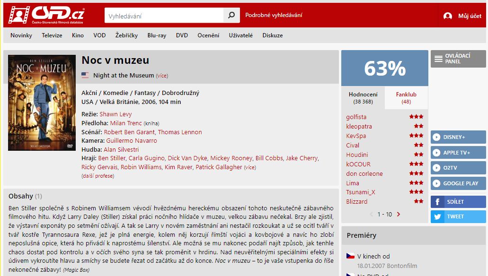Click the Ovládací panel hamburger icon
Screen dimensions: 488x276
[438, 59]
